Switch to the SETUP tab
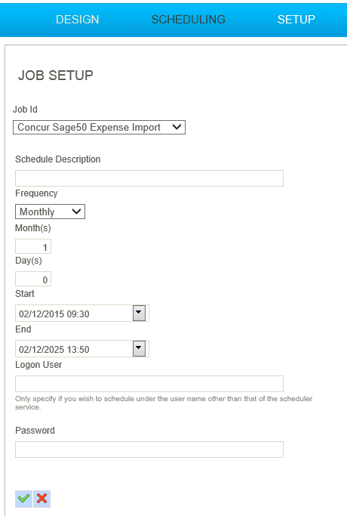 pos(296,20)
